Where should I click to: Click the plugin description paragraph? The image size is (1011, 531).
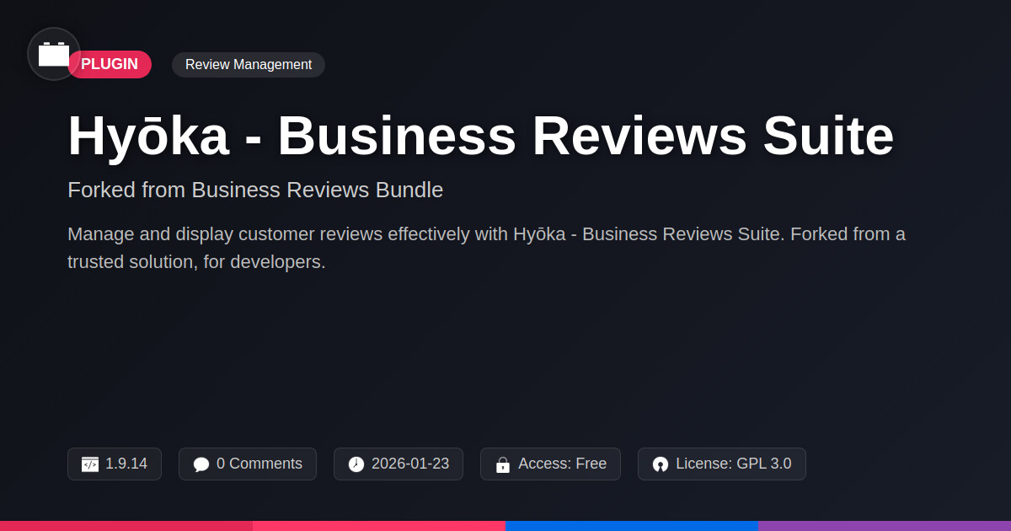click(x=486, y=248)
